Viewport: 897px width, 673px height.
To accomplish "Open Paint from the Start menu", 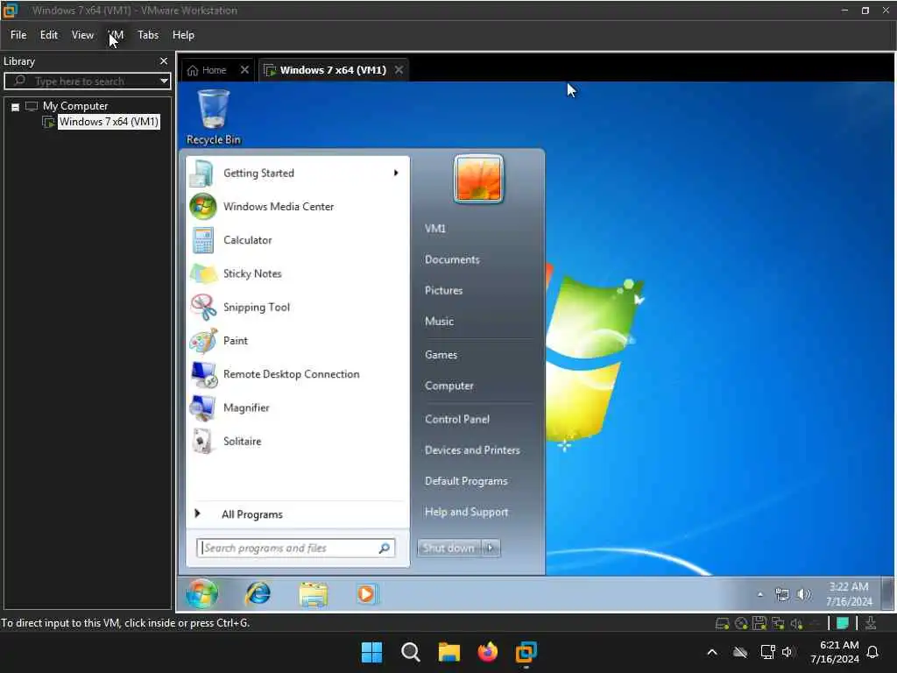I will click(x=298, y=341).
